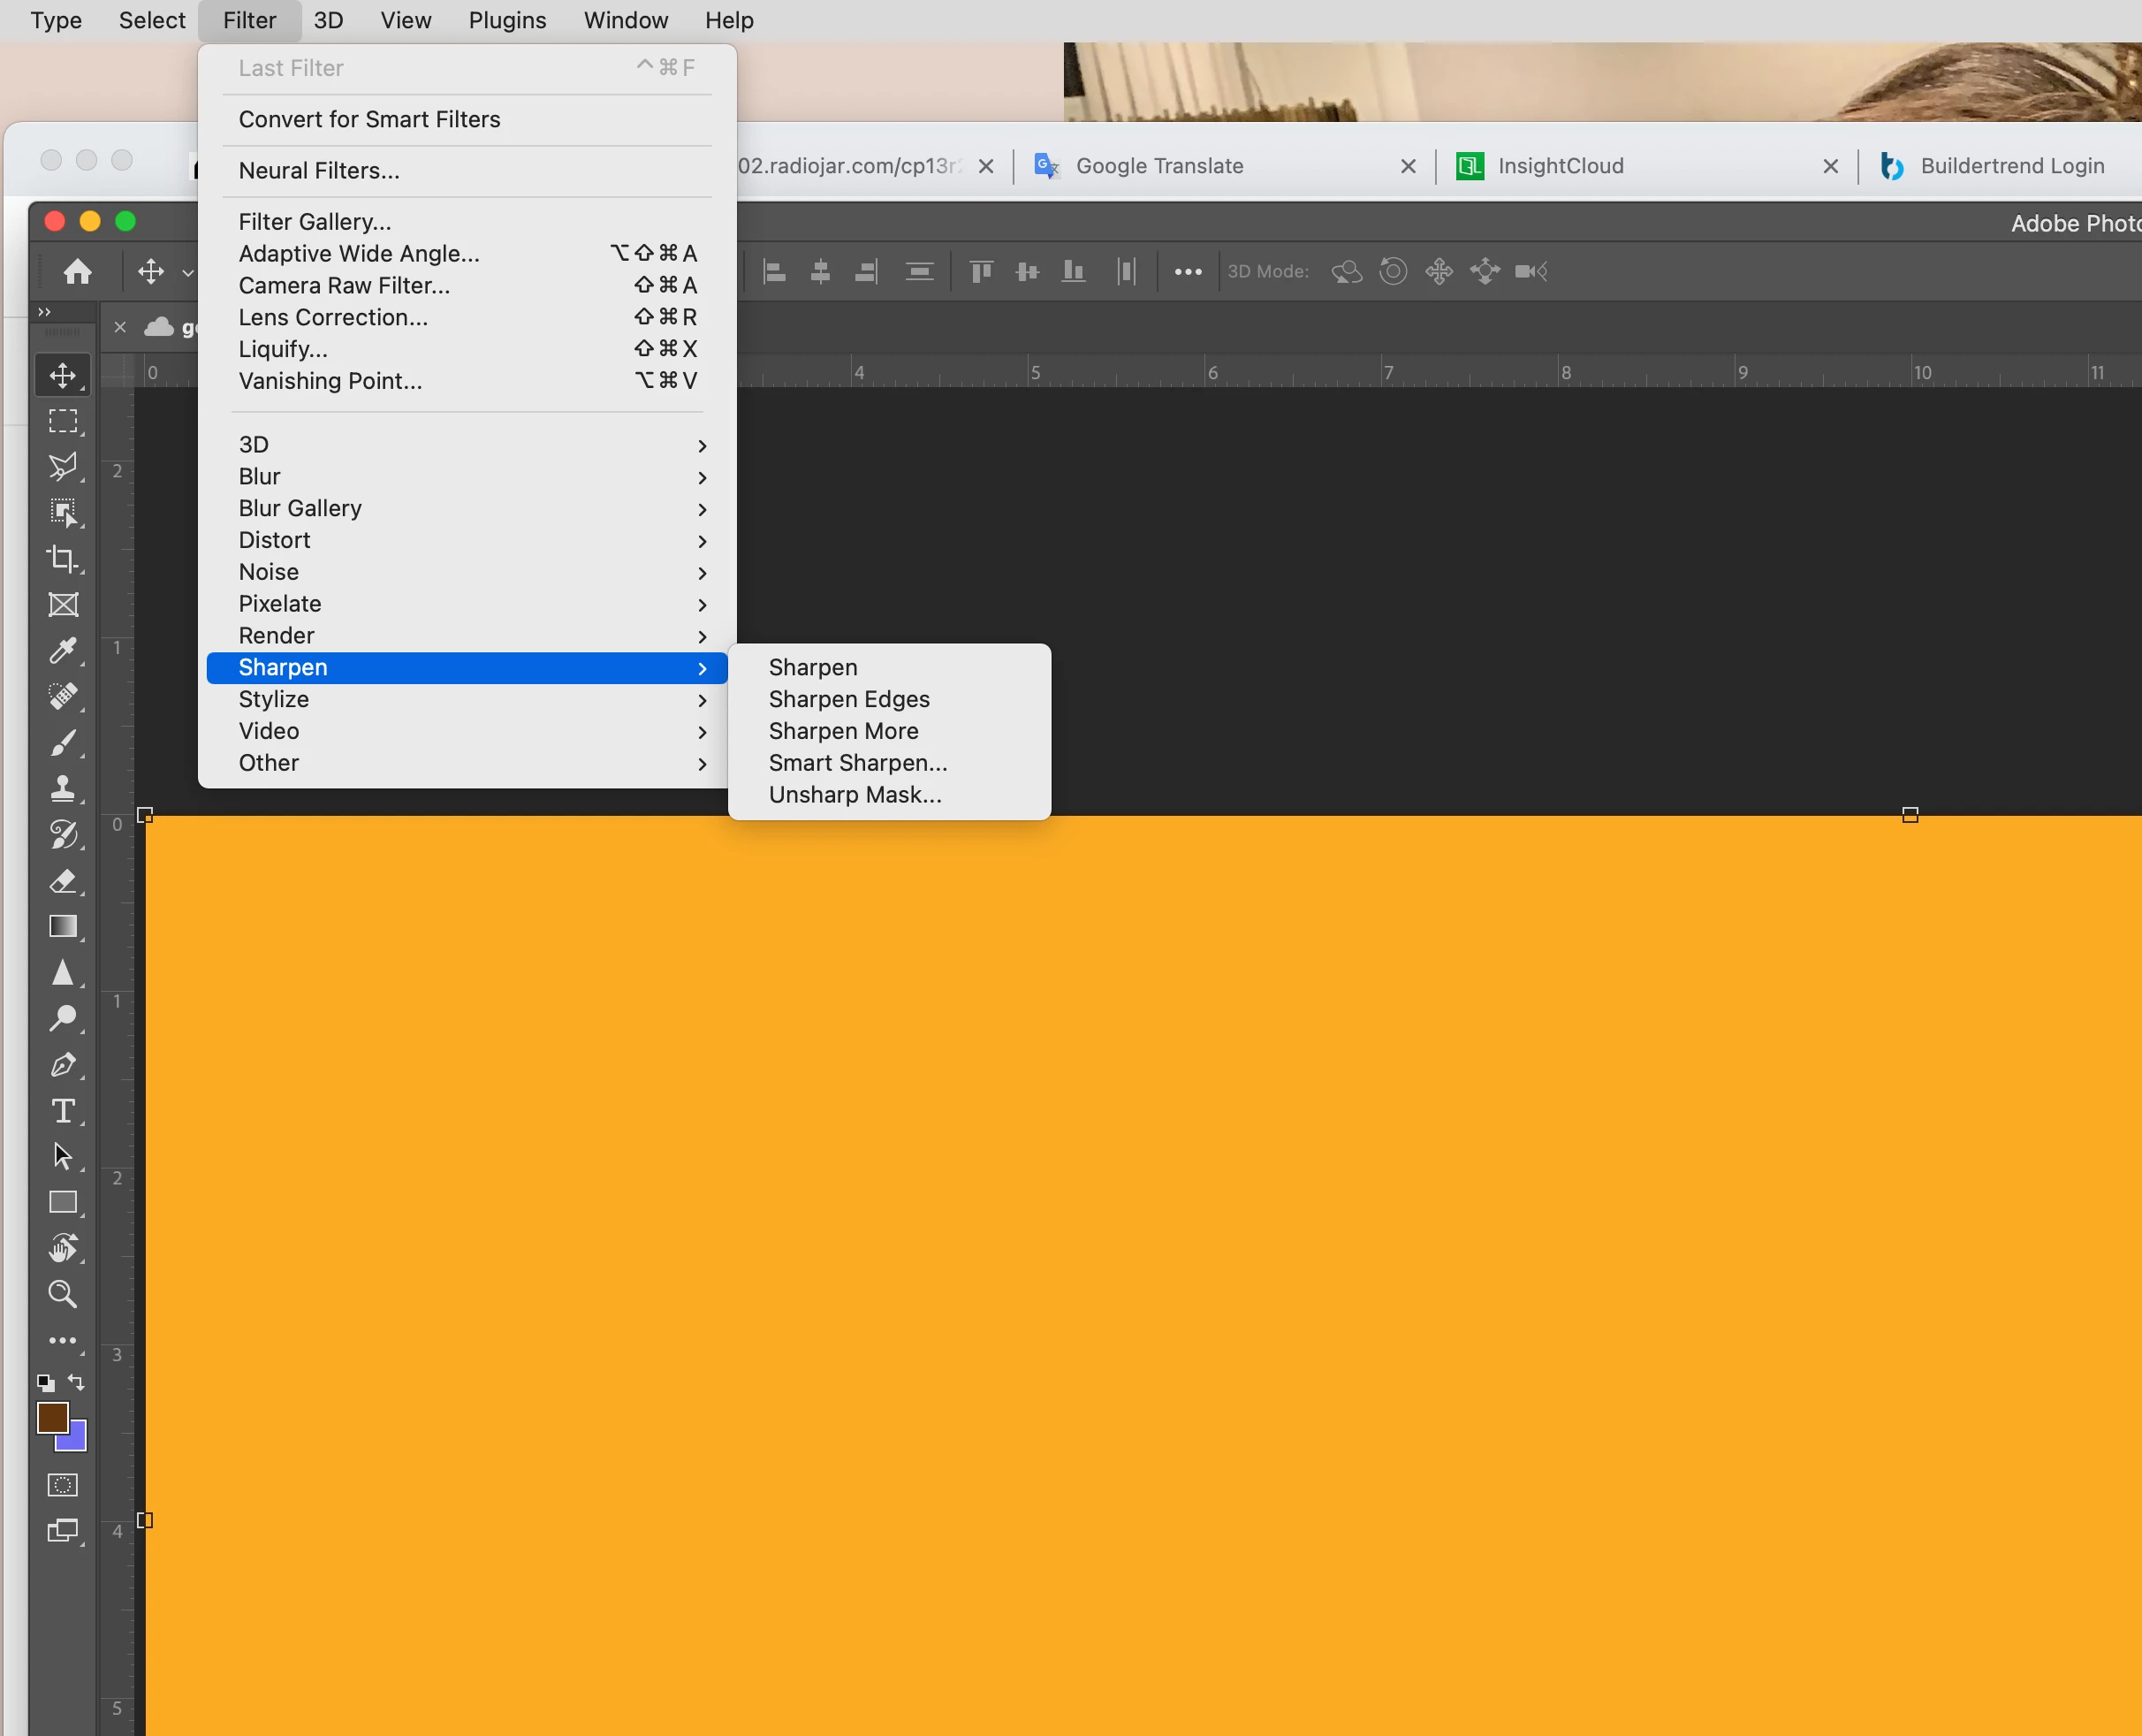Select the Brush tool
2142x1736 pixels.
(x=63, y=743)
